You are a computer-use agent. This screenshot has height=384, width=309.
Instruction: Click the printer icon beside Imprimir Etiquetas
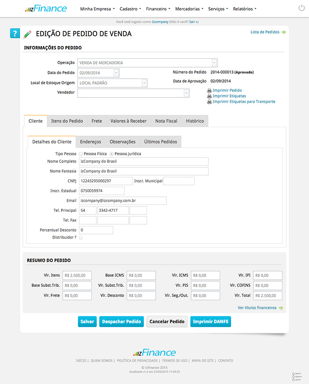[209, 96]
